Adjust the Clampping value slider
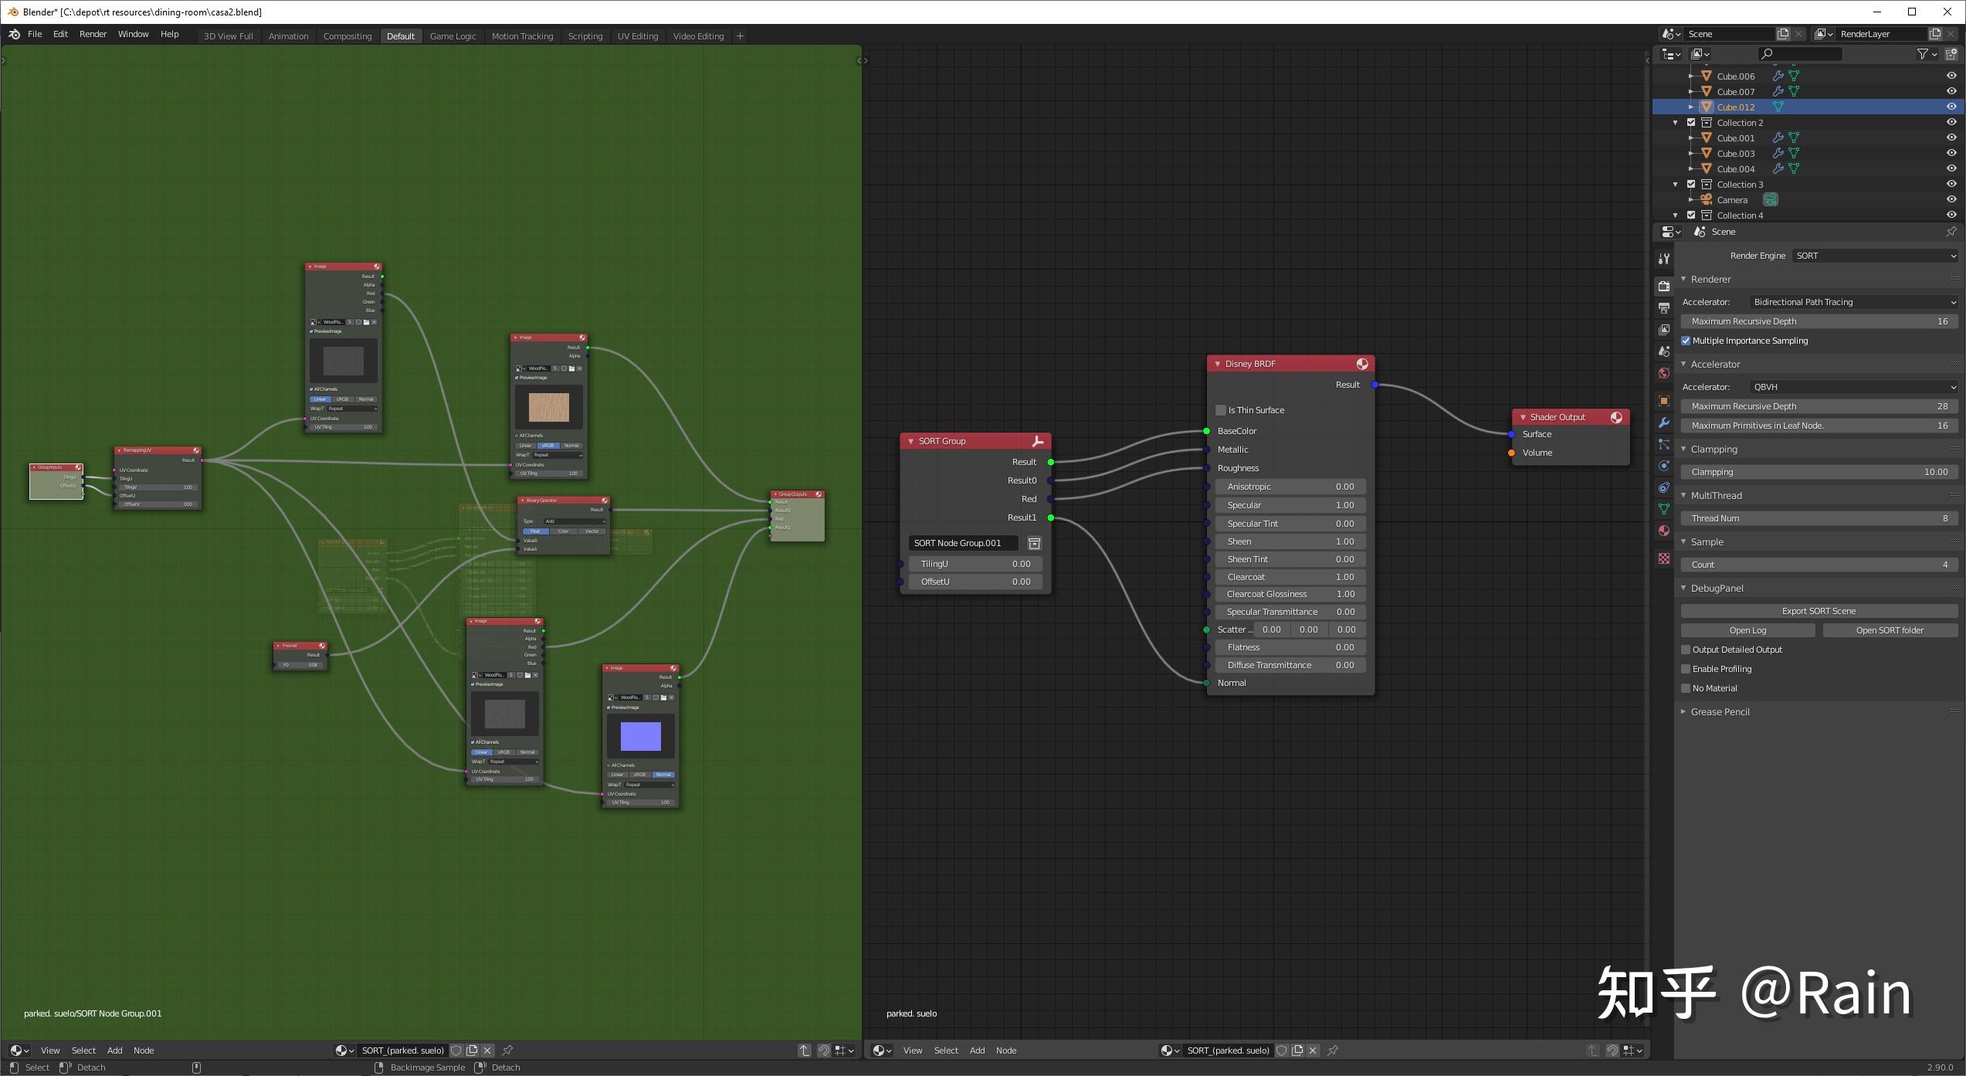 coord(1819,471)
